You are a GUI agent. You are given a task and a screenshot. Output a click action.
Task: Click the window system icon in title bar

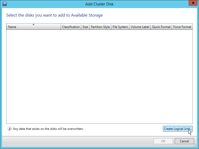pos(4,4)
